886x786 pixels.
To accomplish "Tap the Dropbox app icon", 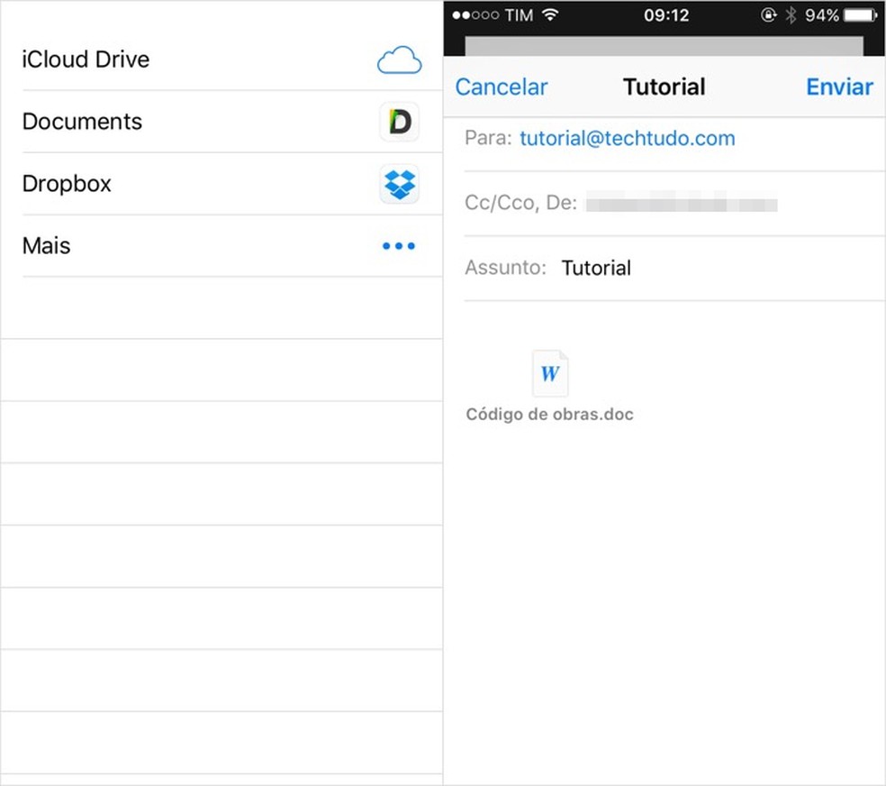I will (x=400, y=184).
